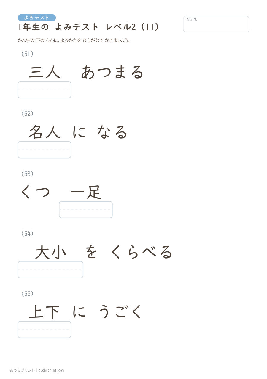The height and width of the screenshot is (379, 267).
Task: Click the kanji 大小
Action: [x=50, y=252]
